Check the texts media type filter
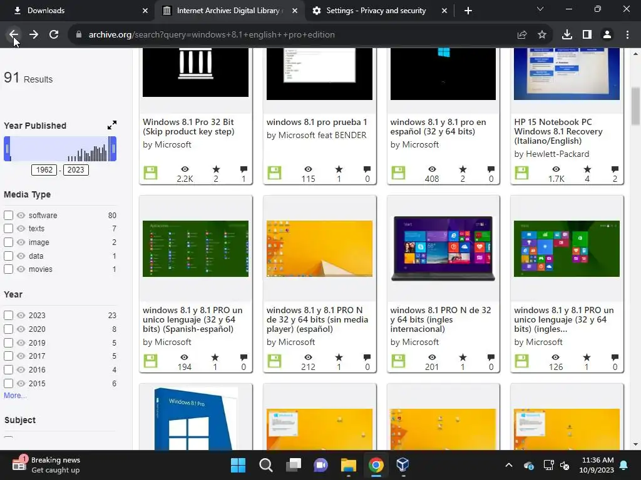The width and height of the screenshot is (641, 480). click(x=8, y=229)
